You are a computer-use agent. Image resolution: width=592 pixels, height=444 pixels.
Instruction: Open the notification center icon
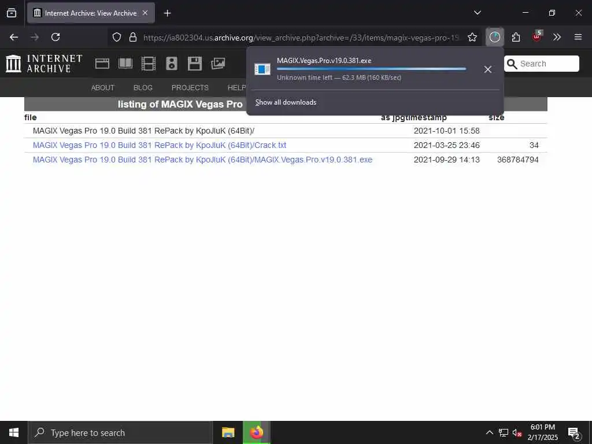click(574, 433)
